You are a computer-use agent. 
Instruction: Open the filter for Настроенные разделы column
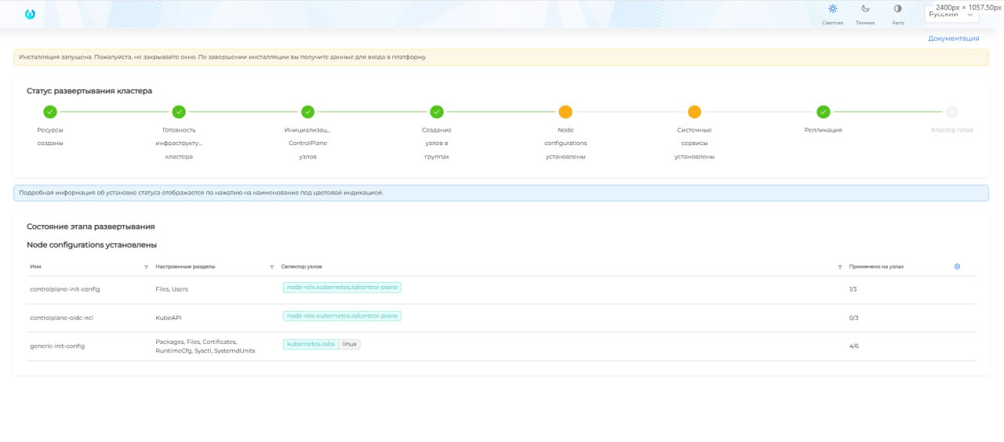point(272,267)
